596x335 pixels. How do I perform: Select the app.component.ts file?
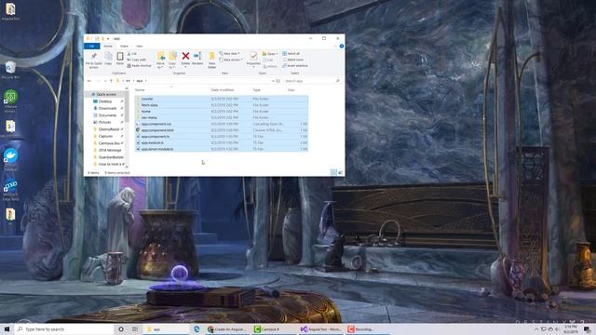[222, 137]
